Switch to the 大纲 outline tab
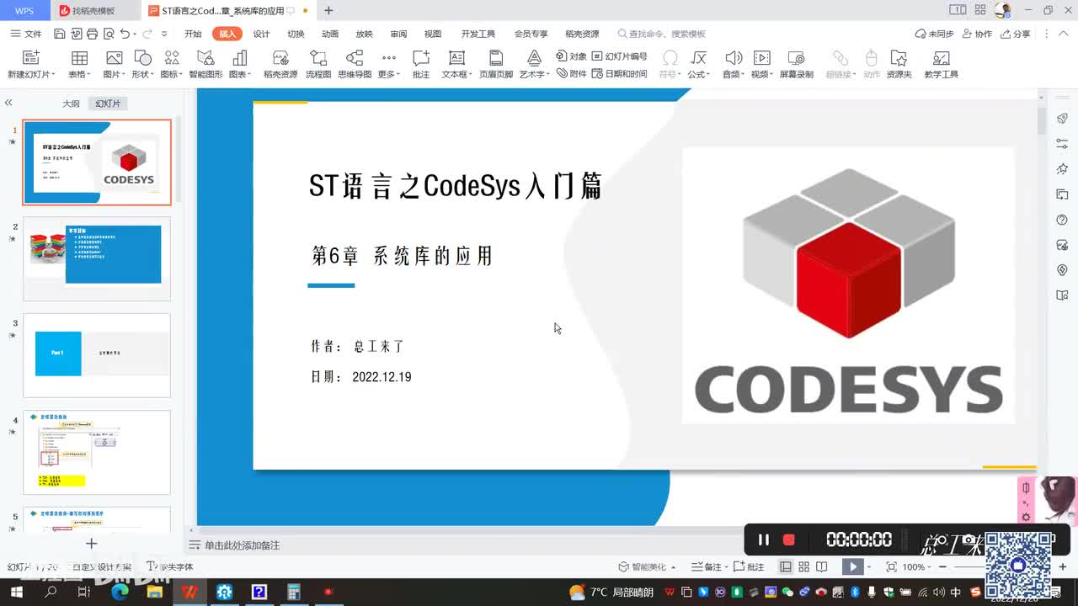The width and height of the screenshot is (1078, 606). click(71, 104)
